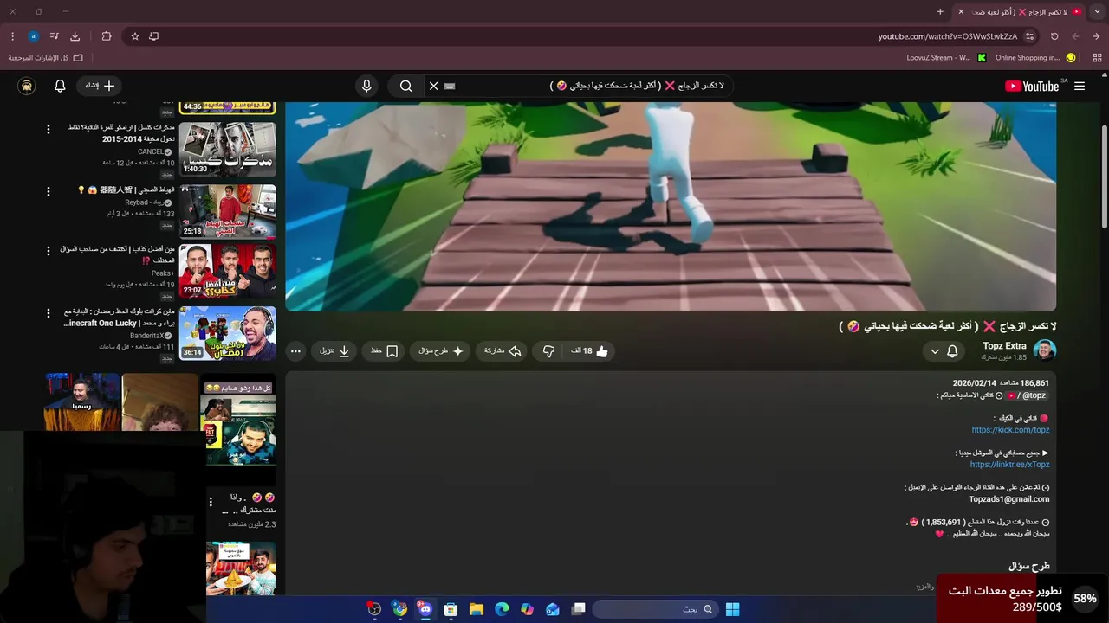Click the taskbar search box بحث
Viewport: 1109px width, 623px height.
pos(654,609)
